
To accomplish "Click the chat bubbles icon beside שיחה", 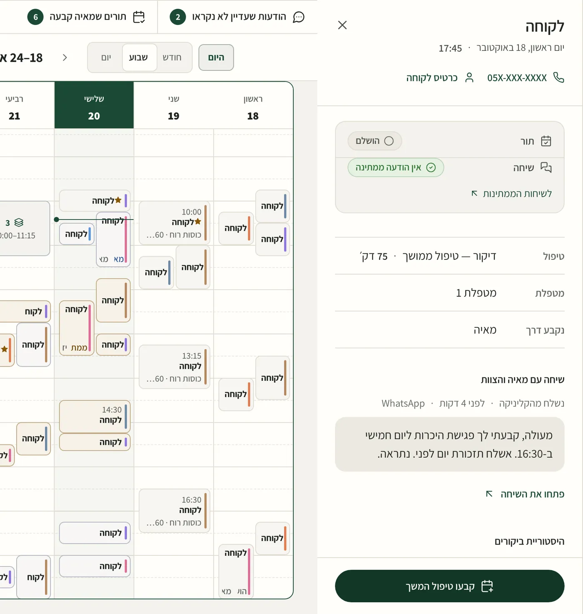I will click(x=546, y=167).
